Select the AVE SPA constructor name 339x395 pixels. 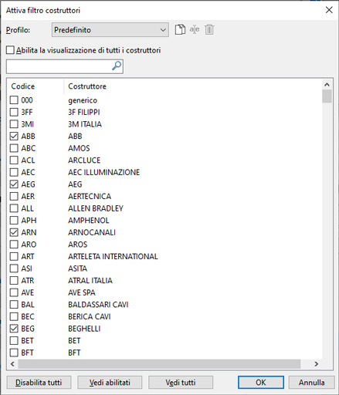pyautogui.click(x=82, y=292)
